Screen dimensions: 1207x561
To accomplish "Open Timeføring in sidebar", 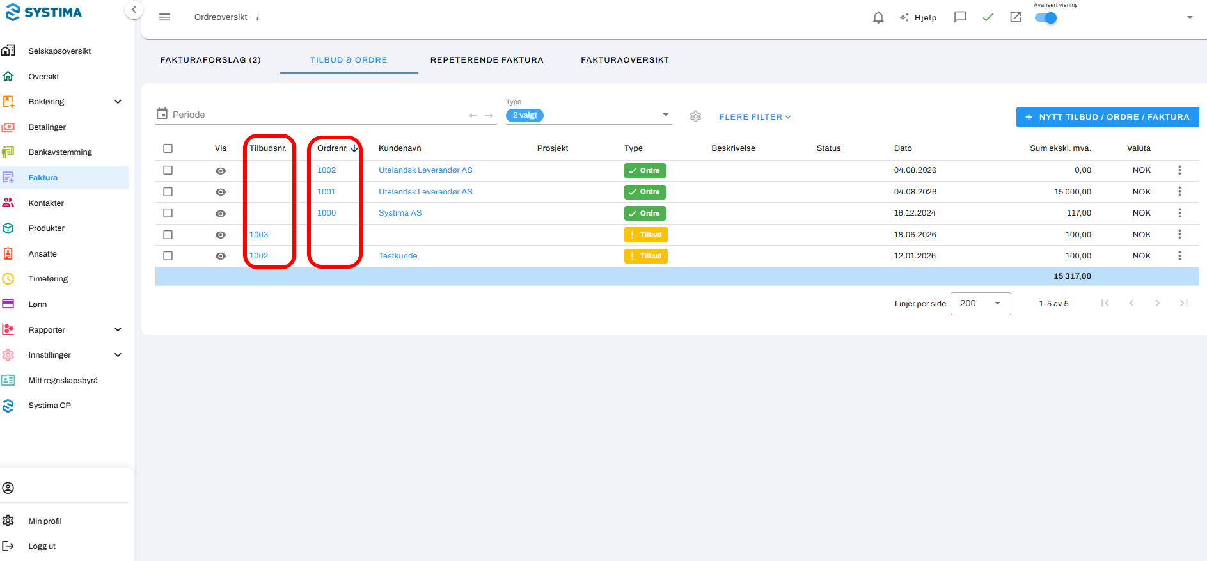I will [x=48, y=279].
